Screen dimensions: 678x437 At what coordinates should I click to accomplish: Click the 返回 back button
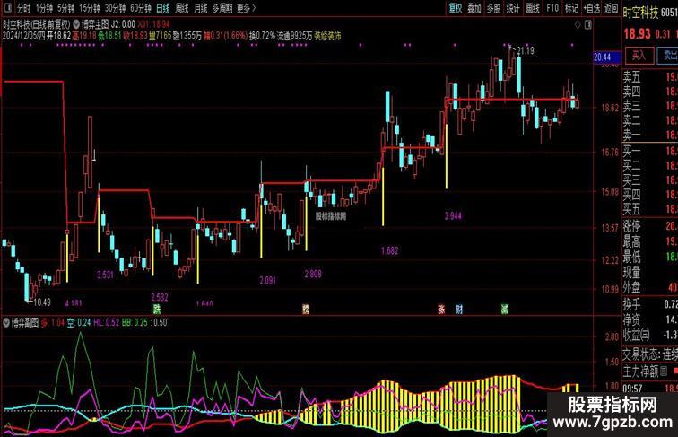(611, 8)
